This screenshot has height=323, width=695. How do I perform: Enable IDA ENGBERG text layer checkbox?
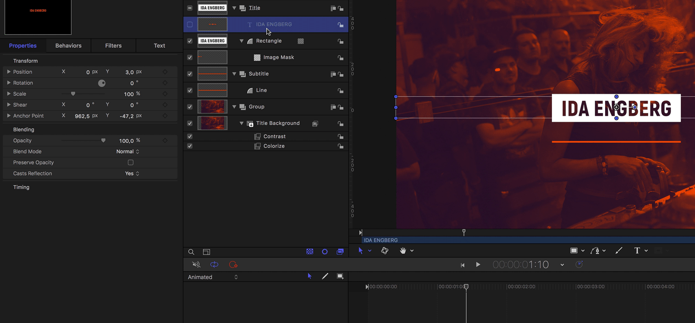190,25
